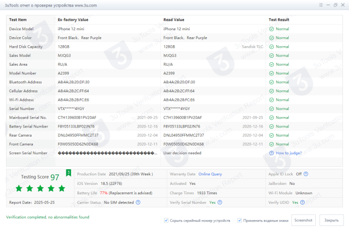Open the help icon next to Verify Serial Number
The height and width of the screenshot is (231, 349).
(x=220, y=202)
